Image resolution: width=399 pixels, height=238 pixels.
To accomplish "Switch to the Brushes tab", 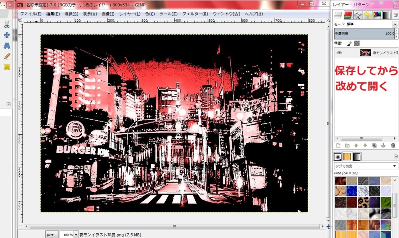I will [x=338, y=157].
